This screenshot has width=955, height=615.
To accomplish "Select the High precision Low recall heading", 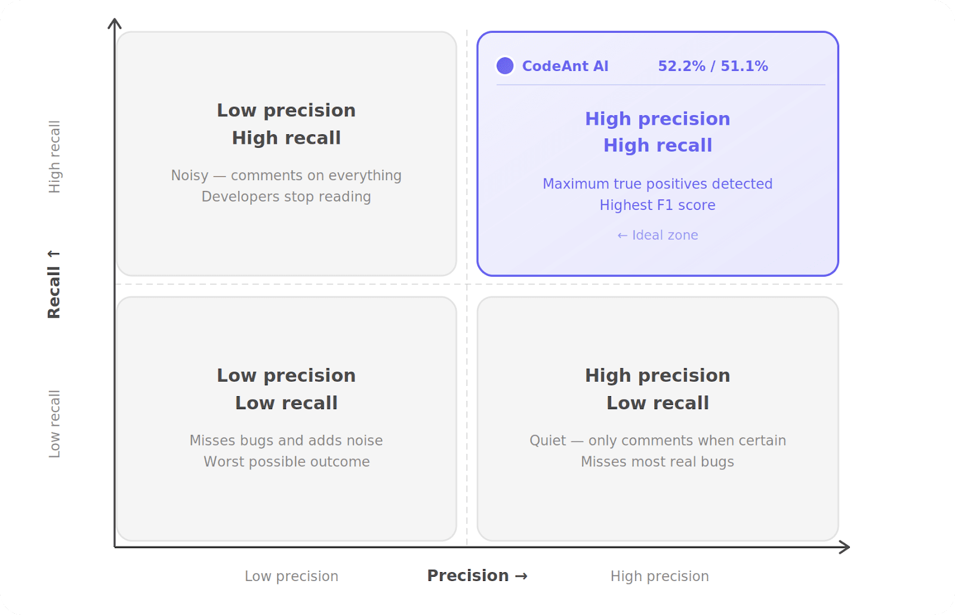I will [657, 389].
